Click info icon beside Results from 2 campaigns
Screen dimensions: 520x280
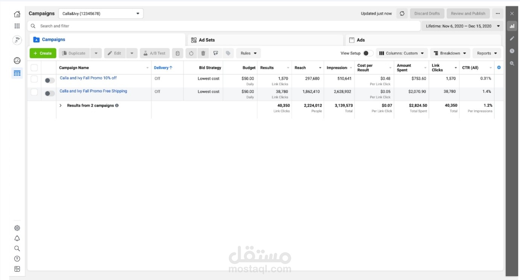117,106
